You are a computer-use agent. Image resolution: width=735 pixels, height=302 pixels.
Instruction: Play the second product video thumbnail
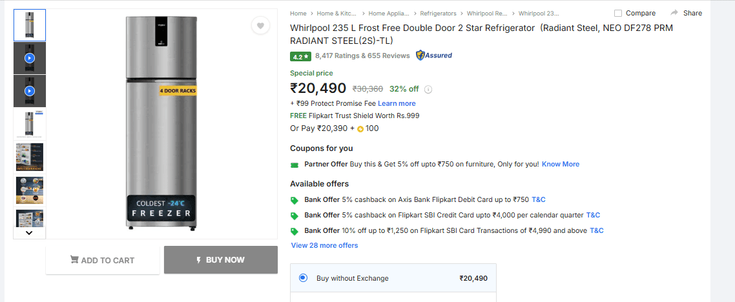[x=30, y=91]
